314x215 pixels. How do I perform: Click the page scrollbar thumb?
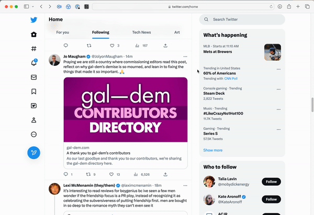pos(312,105)
